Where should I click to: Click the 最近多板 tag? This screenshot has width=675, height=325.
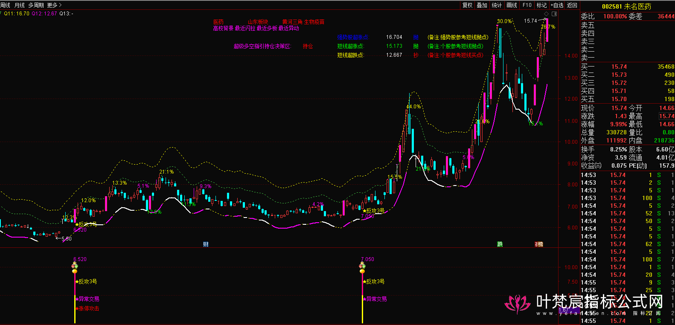[267, 28]
